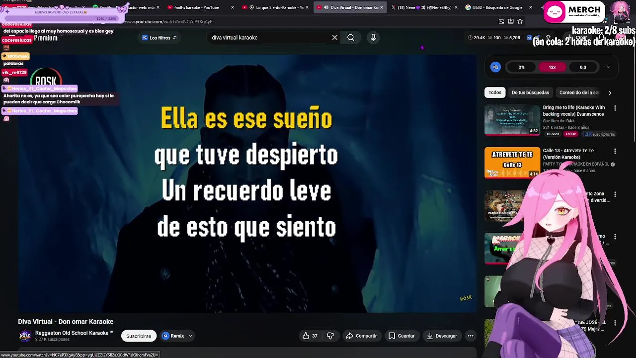Click the >100x badge

coord(571,134)
